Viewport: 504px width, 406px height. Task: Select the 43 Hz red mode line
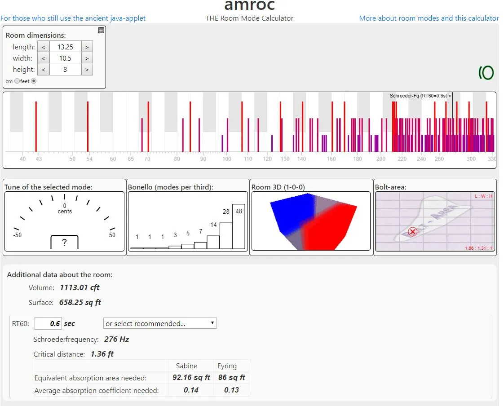36,126
